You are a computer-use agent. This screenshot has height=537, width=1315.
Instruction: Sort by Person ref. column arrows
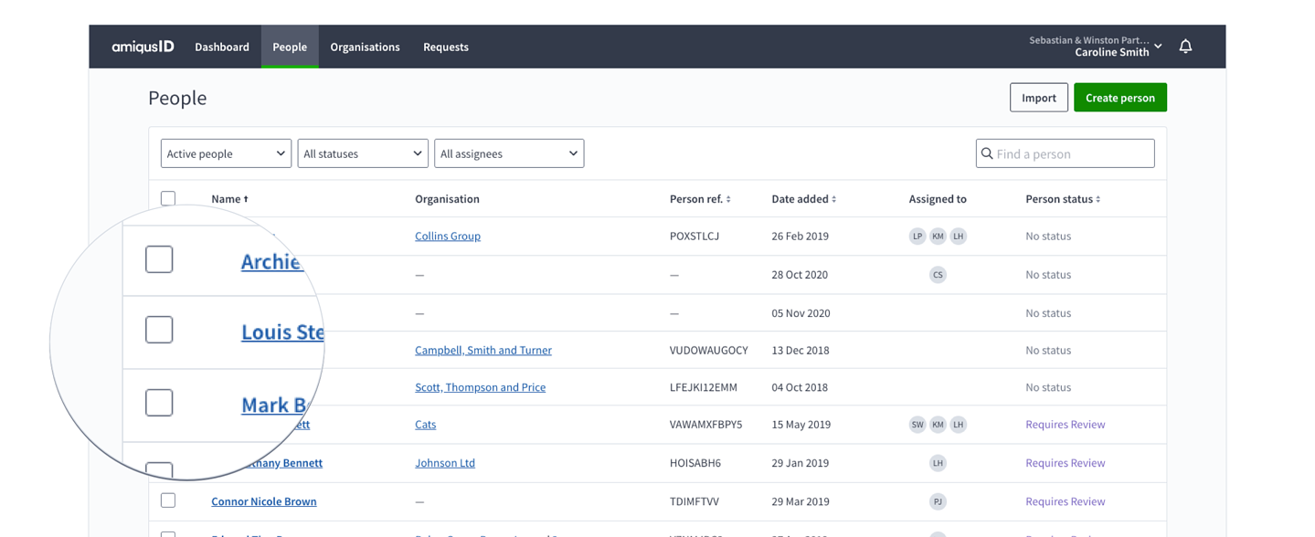point(728,199)
